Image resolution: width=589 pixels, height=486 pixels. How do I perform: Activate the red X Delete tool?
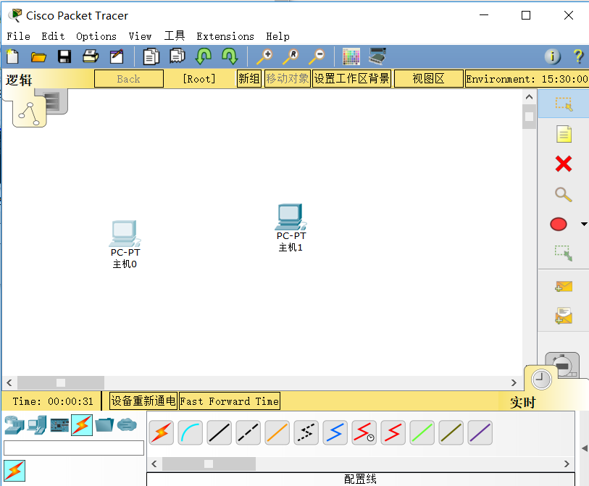point(564,164)
